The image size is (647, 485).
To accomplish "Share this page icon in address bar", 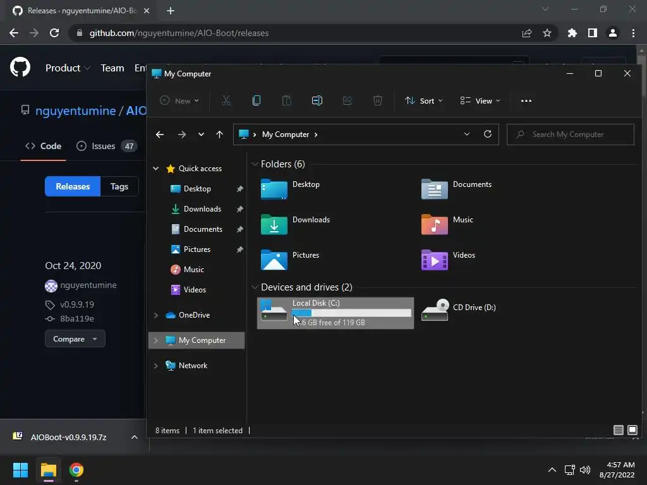I will (526, 33).
